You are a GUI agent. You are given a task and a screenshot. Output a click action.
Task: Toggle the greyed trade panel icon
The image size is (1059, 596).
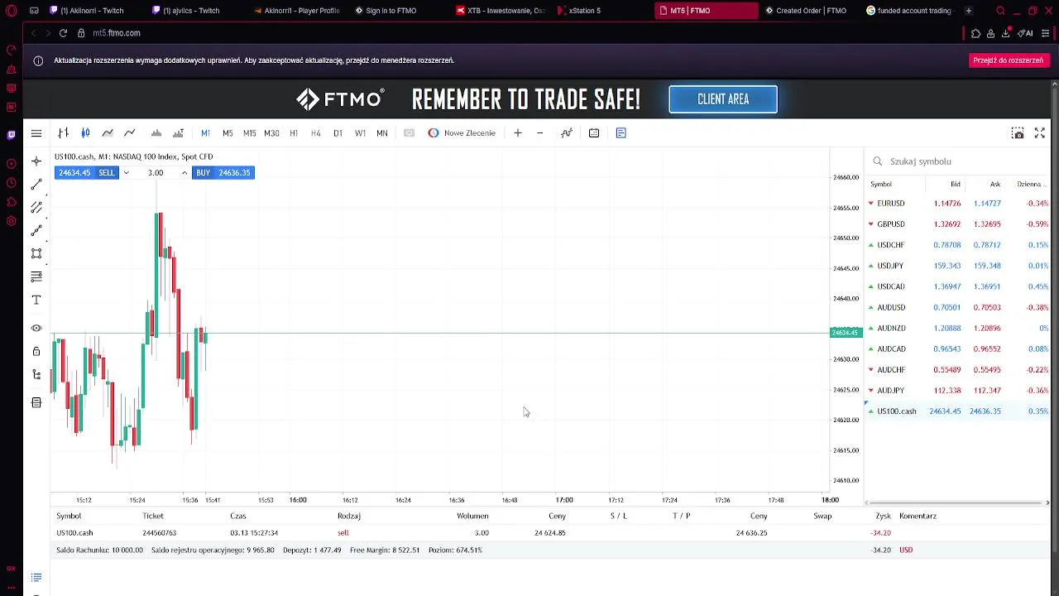[409, 133]
